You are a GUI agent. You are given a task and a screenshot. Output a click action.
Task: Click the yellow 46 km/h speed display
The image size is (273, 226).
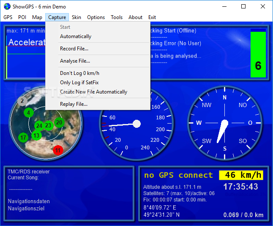pyautogui.click(x=241, y=175)
